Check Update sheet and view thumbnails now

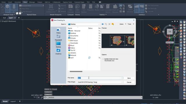pyautogui.click(x=103, y=59)
